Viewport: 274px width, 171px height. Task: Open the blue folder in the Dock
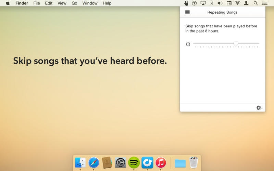point(180,163)
